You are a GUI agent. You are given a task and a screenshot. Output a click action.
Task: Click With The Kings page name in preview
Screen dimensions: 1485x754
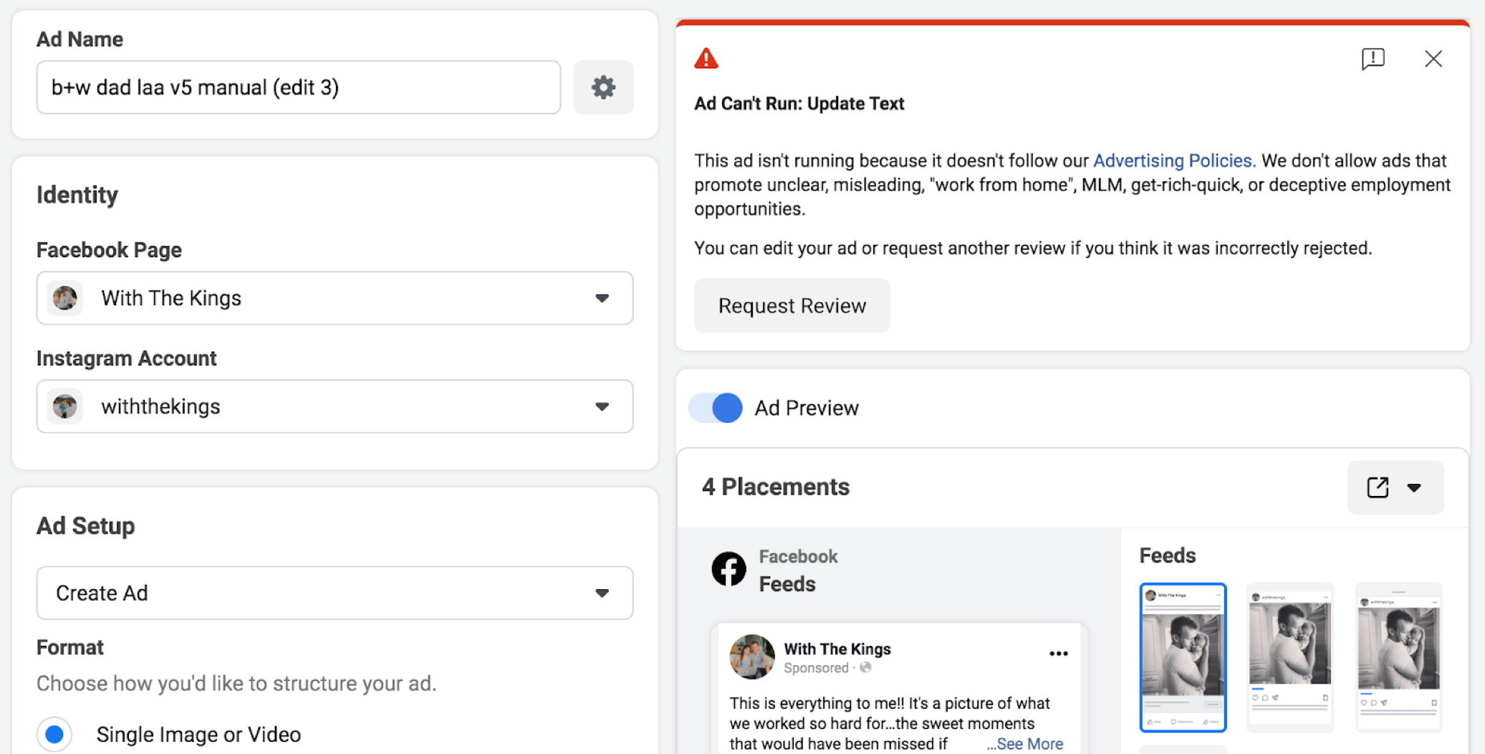(837, 649)
